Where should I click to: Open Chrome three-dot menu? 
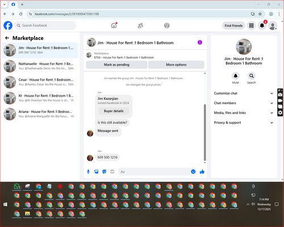coord(279,14)
